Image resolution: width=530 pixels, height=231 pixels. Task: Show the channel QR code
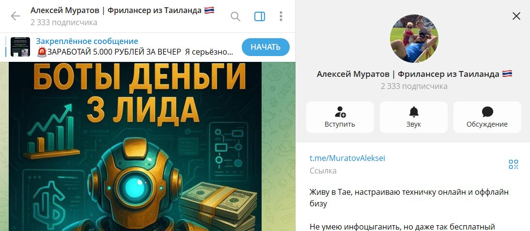[x=514, y=164]
